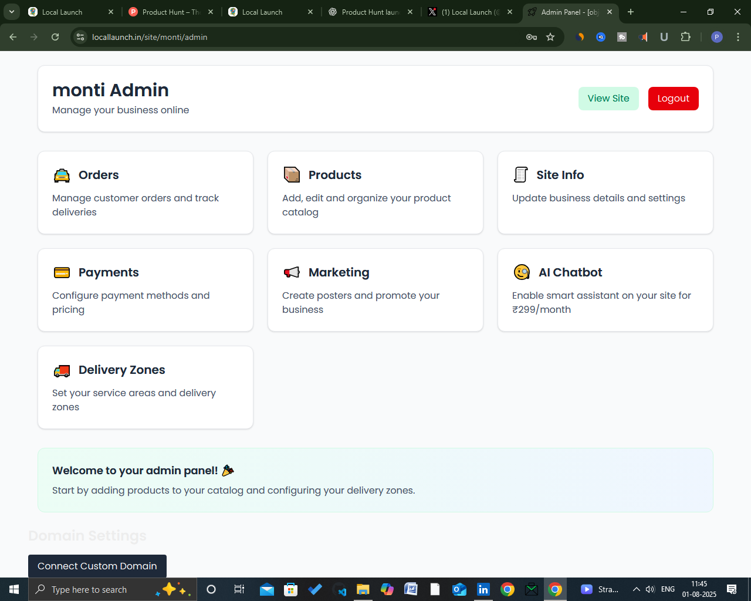Click the AI Chatbot face icon
Screen dimensions: 751x601
coord(522,272)
